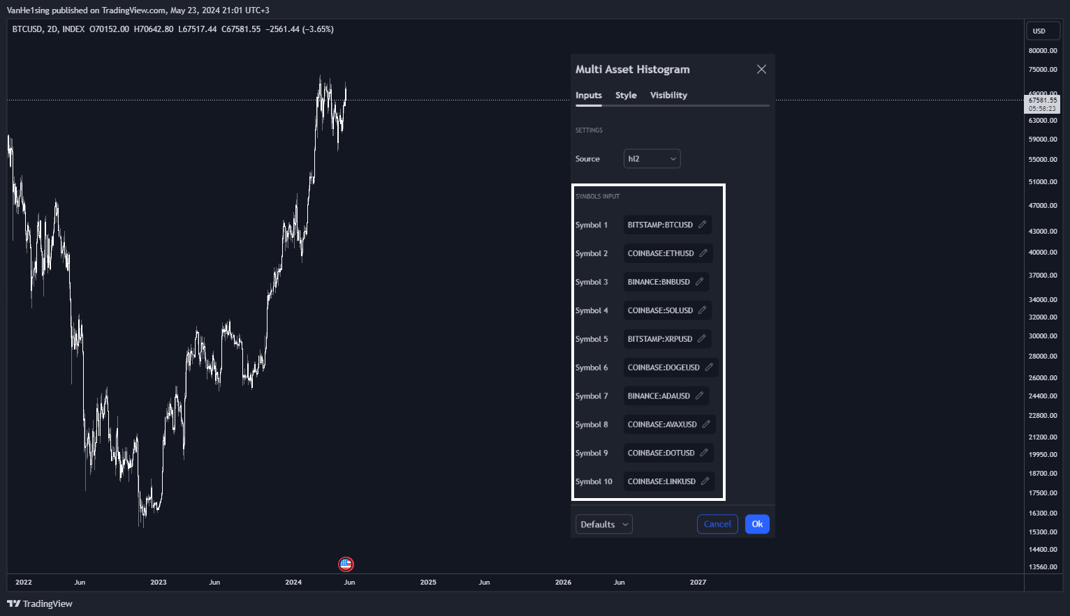Select the BINANCE:ADAUSD symbol field

666,396
